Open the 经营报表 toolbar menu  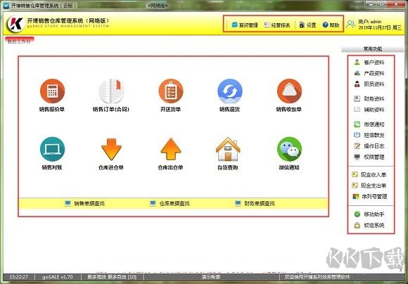277,25
